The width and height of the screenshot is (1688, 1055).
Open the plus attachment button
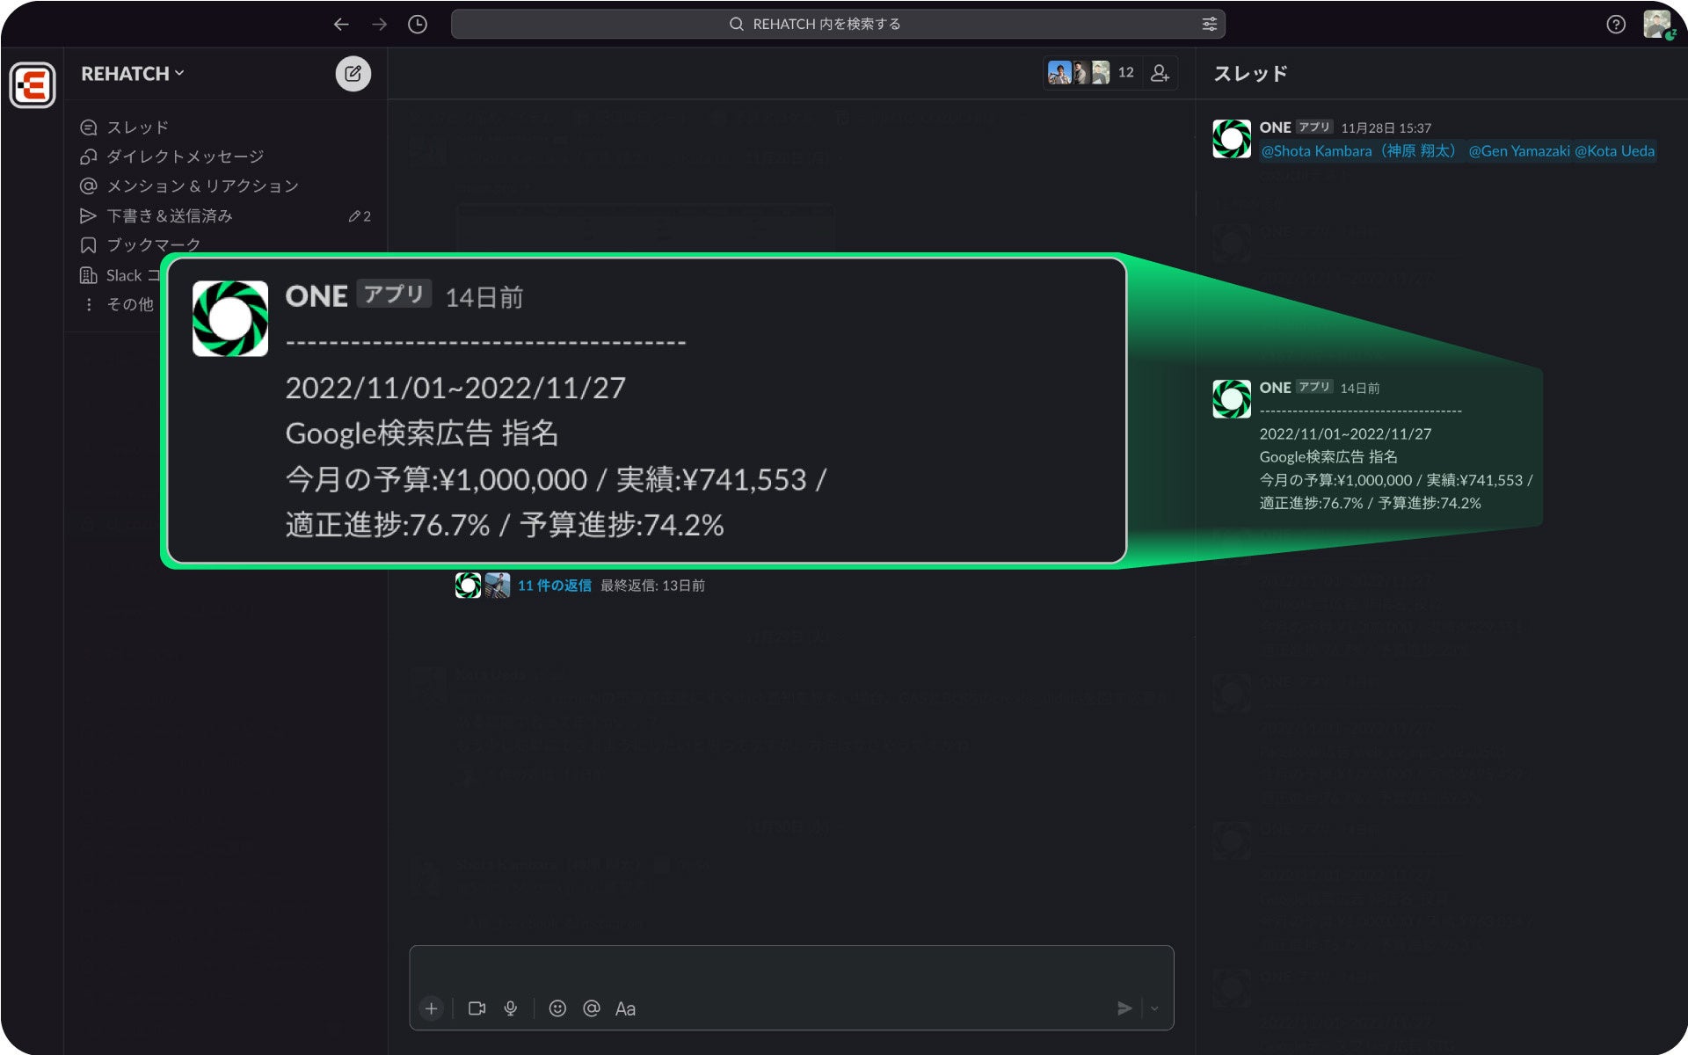coord(431,1008)
